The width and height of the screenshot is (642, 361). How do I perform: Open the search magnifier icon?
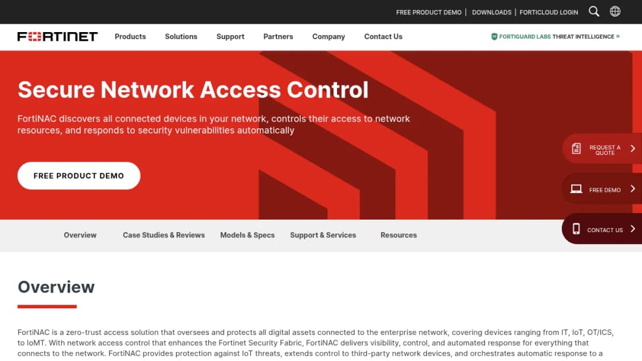(594, 11)
